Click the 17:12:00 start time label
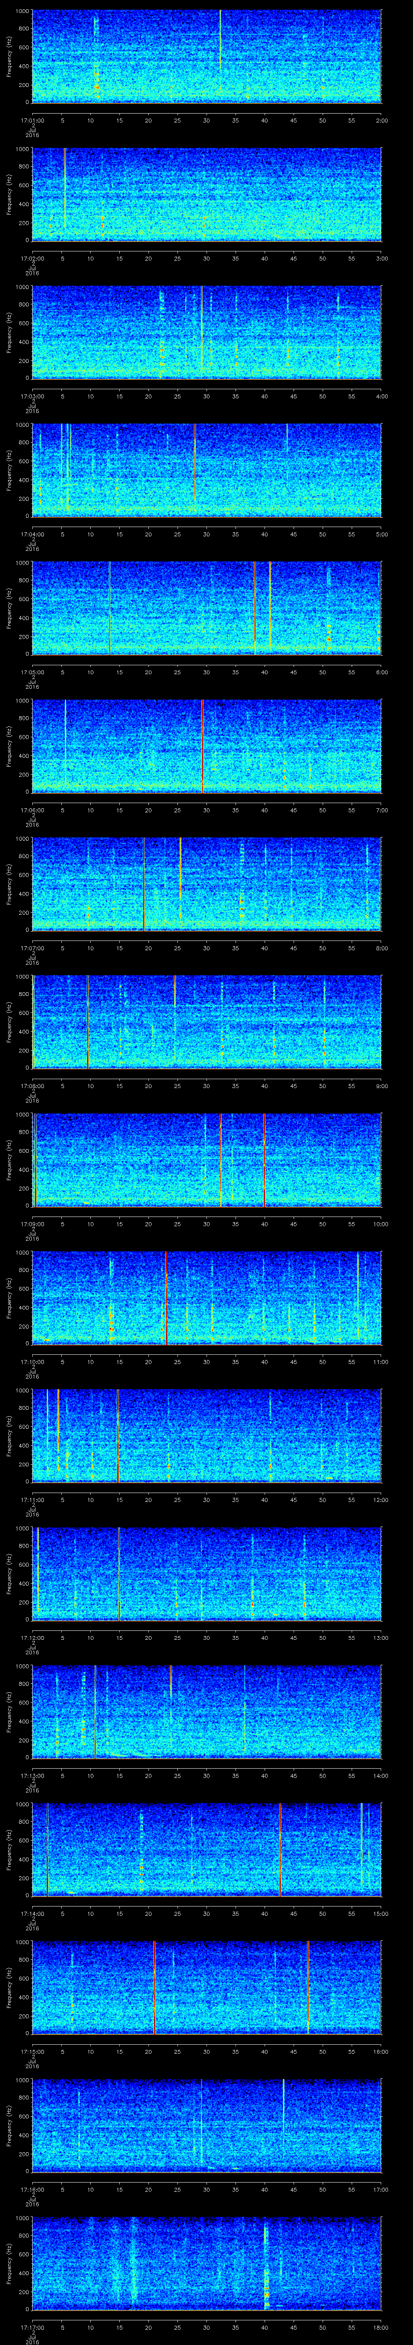Screen dimensions: 413x2345 pos(32,1638)
